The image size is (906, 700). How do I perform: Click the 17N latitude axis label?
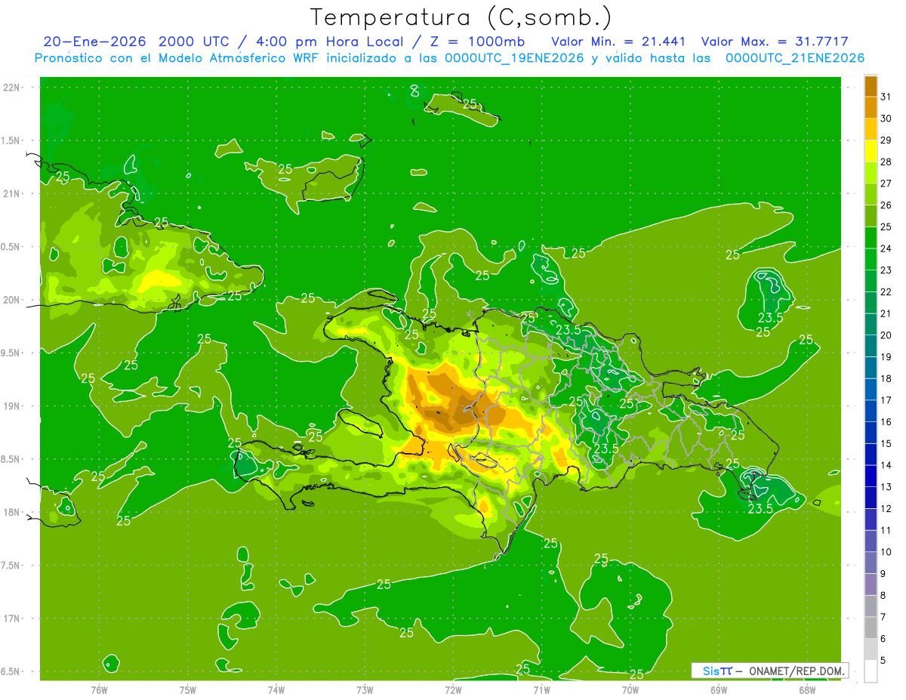(13, 618)
